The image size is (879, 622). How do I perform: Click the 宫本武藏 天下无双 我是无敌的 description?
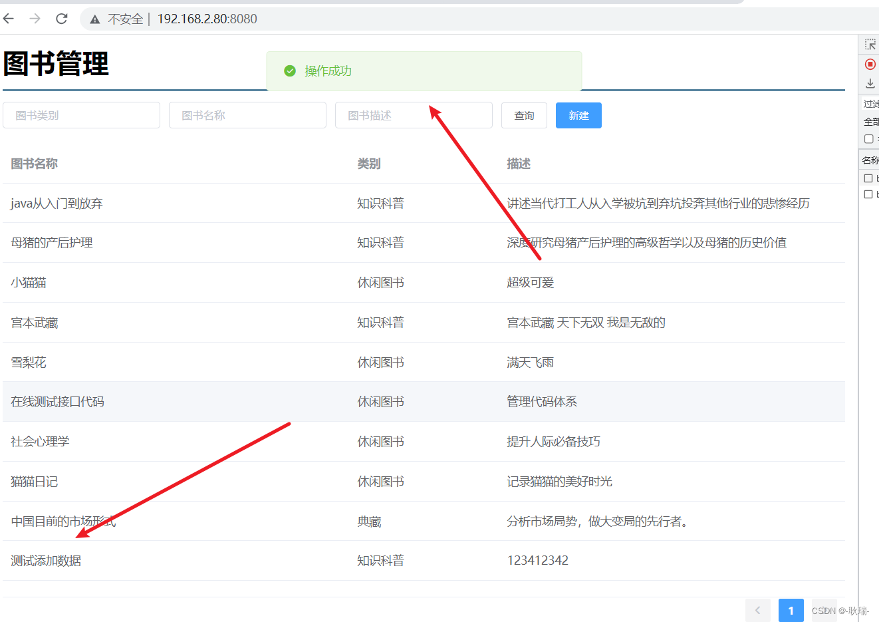pyautogui.click(x=586, y=323)
